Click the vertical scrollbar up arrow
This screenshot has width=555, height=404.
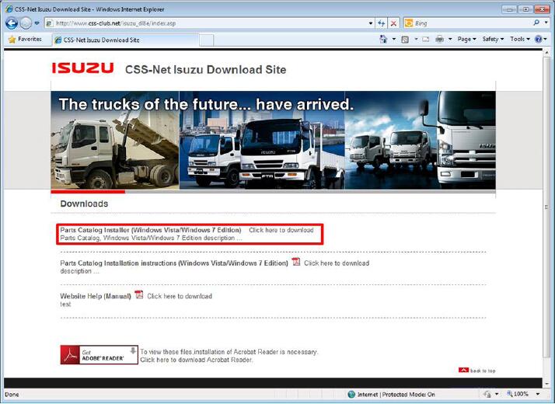[x=547, y=53]
